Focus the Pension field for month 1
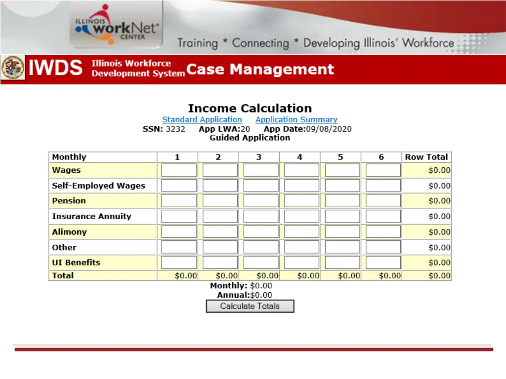506x379 pixels. pos(179,201)
